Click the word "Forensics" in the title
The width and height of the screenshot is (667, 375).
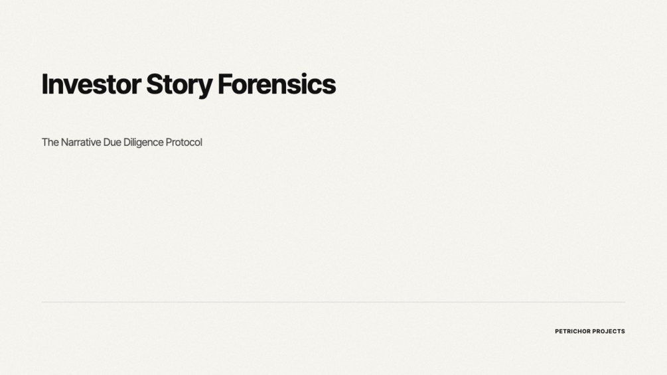click(276, 85)
